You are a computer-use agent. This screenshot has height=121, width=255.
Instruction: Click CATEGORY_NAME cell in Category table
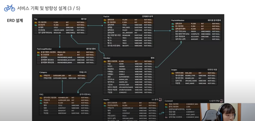60,78
